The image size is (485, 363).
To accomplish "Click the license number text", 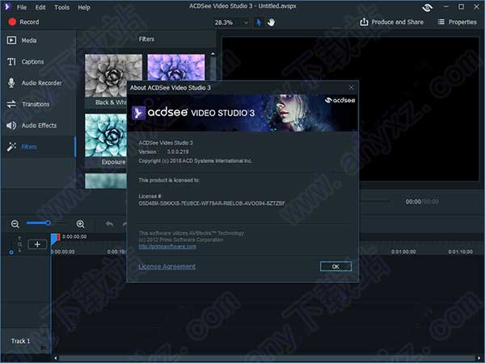I will click(x=212, y=203).
